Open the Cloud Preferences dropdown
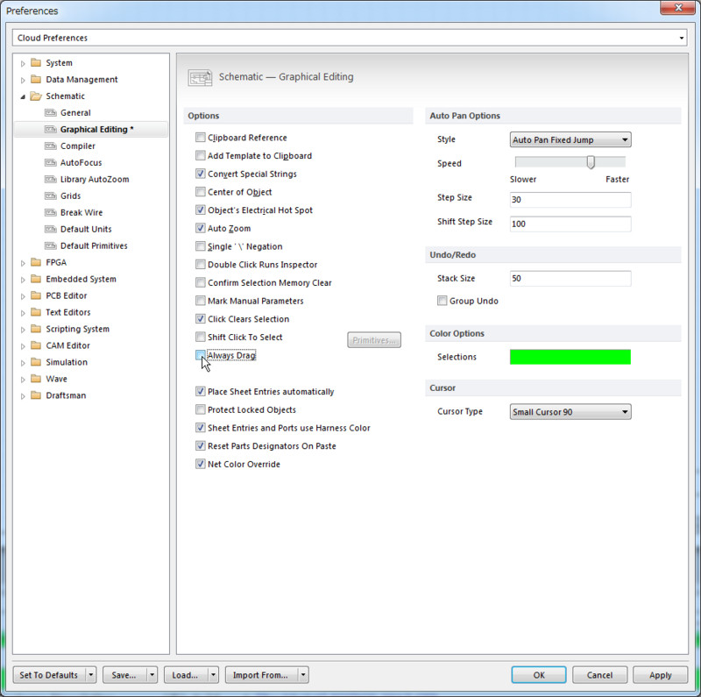The image size is (701, 697). coord(682,38)
